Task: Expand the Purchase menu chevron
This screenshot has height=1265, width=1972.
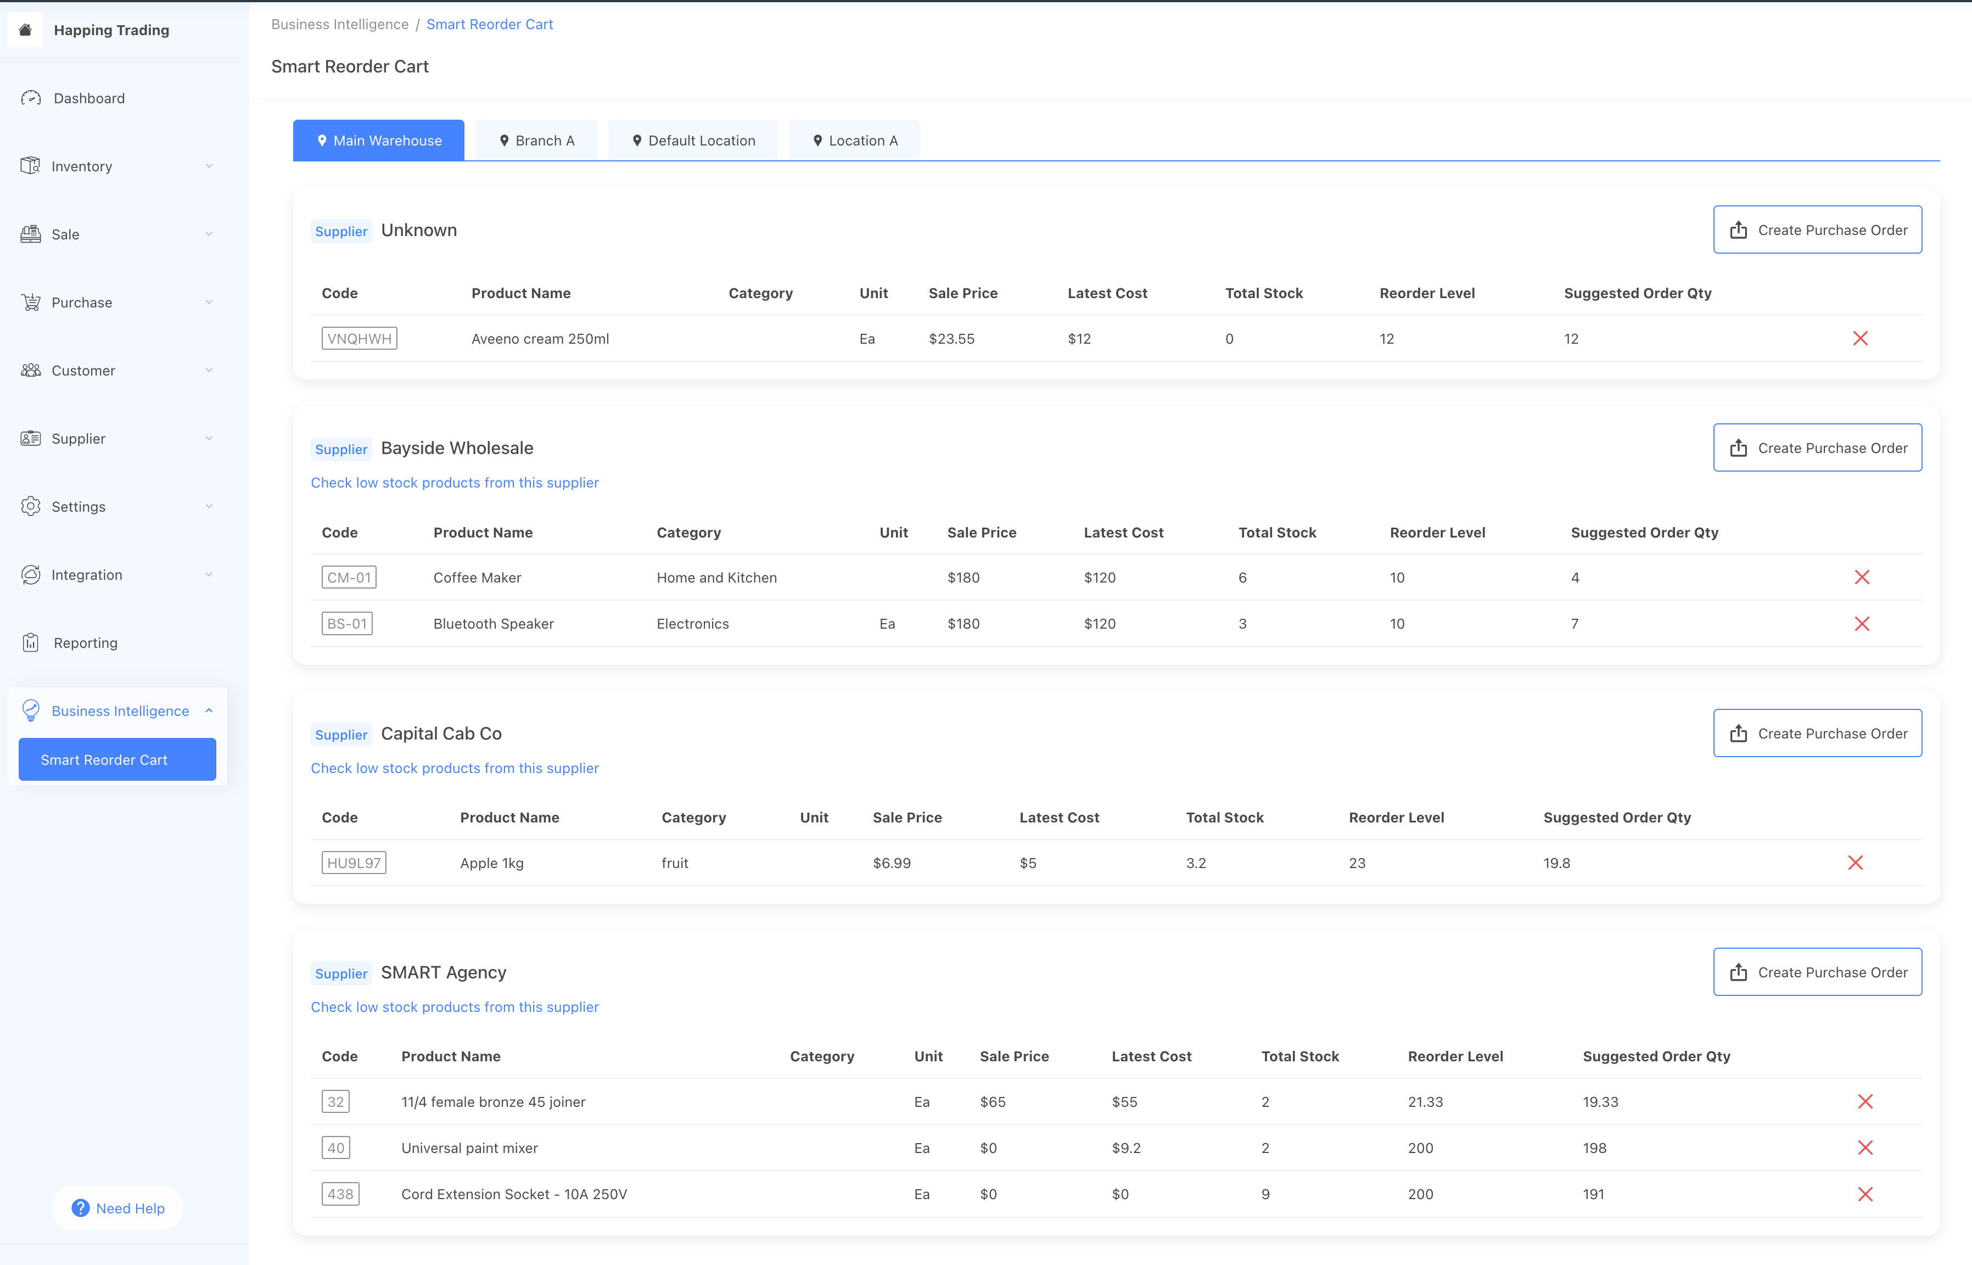Action: coord(209,303)
